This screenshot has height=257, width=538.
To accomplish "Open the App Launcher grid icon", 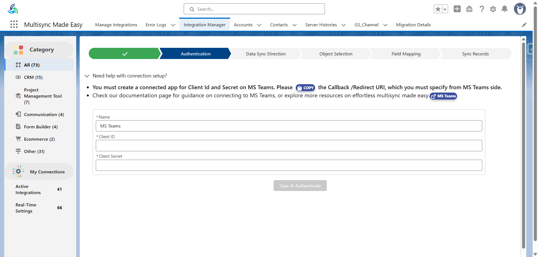I will tap(14, 24).
